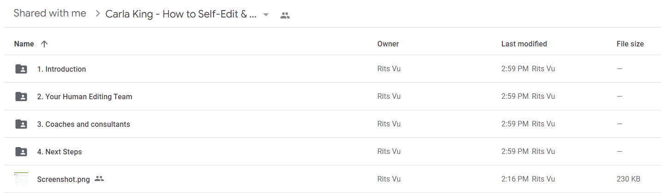
Task: Select the 3. Coaches and consultants folder
Action: pyautogui.click(x=332, y=124)
